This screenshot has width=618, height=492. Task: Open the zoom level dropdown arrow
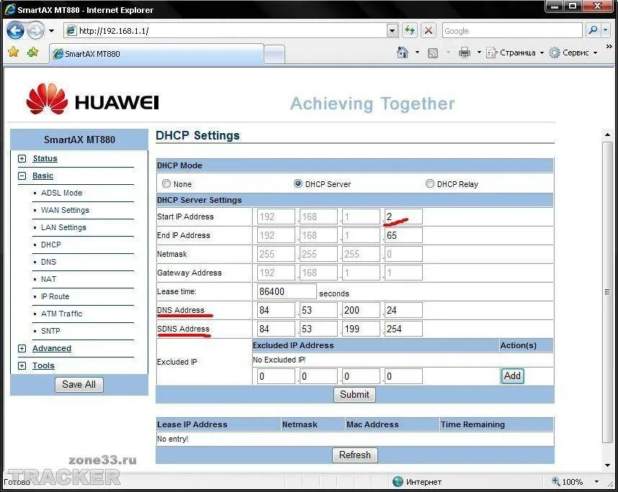pos(596,482)
